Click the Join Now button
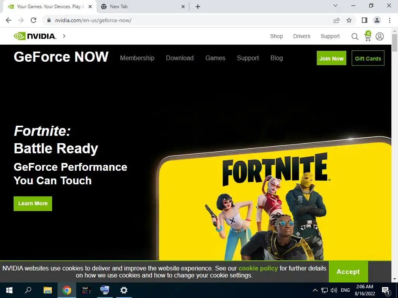 (x=332, y=58)
